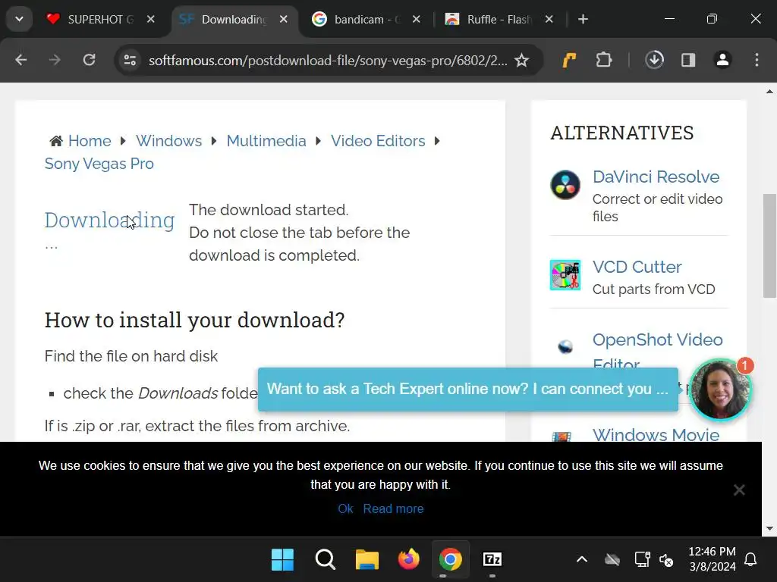Open the Windows Start menu
This screenshot has width=777, height=582.
click(283, 560)
